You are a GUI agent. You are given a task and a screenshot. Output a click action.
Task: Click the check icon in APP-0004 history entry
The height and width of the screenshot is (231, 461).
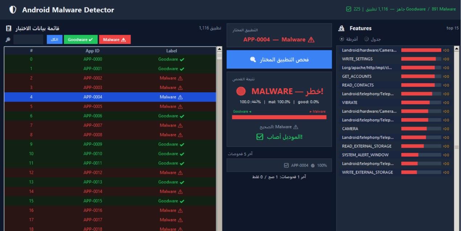click(x=286, y=165)
